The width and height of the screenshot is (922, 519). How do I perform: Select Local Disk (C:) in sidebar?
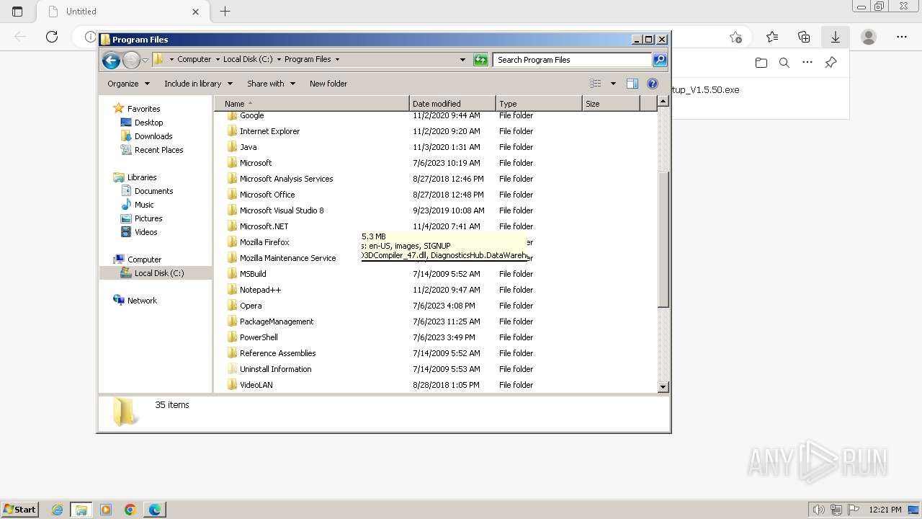tap(158, 273)
